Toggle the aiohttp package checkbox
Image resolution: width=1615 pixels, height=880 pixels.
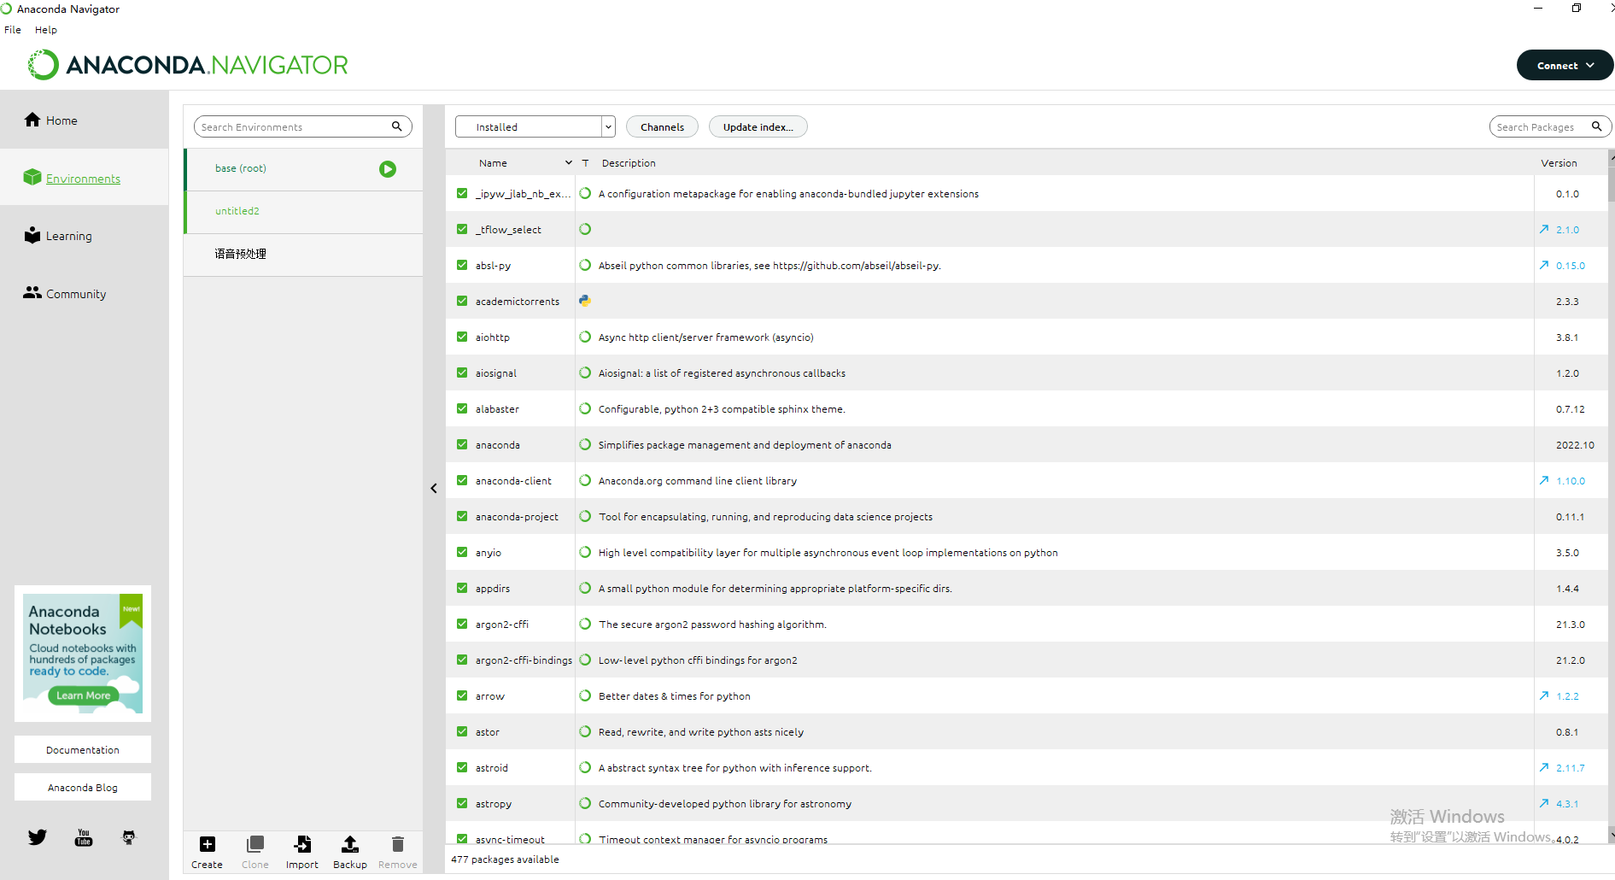(462, 337)
